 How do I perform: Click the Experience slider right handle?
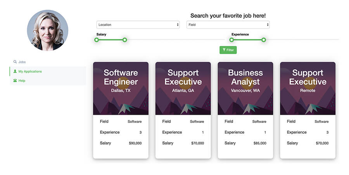(264, 40)
